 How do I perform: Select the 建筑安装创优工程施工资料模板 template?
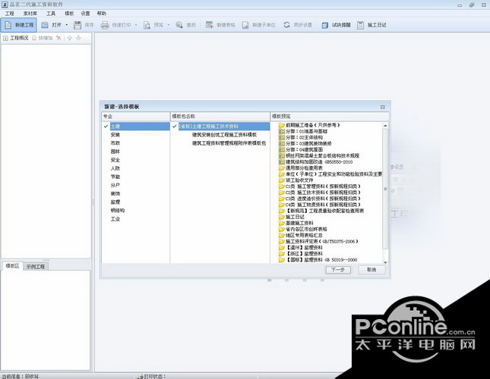tap(224, 135)
